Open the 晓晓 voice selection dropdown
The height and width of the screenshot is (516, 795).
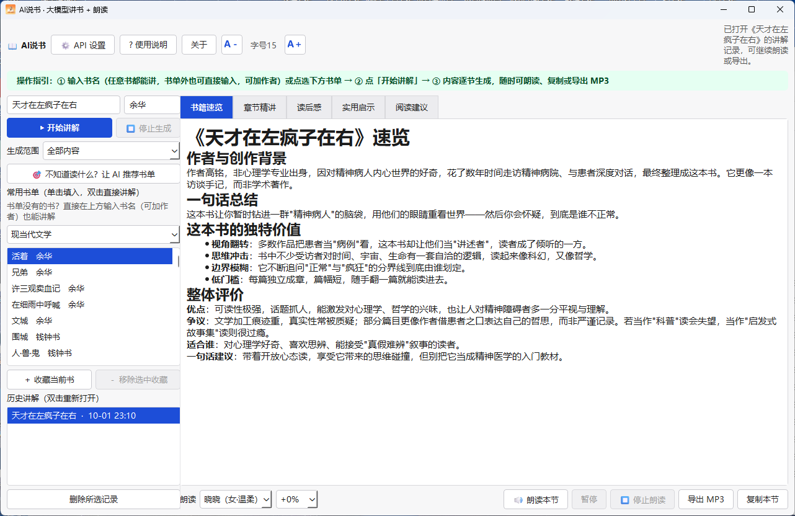coord(236,499)
